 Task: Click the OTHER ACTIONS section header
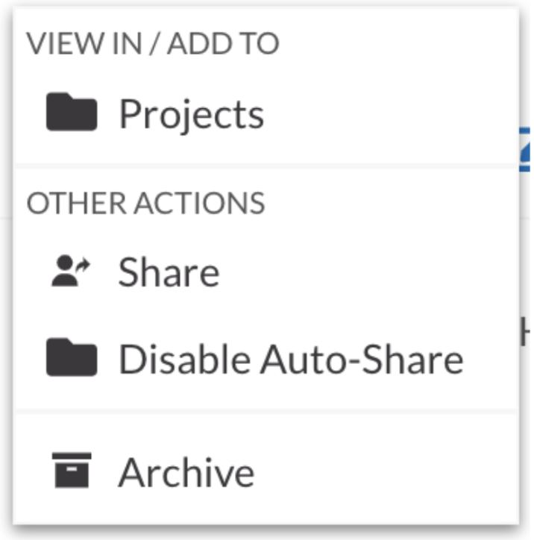click(145, 203)
